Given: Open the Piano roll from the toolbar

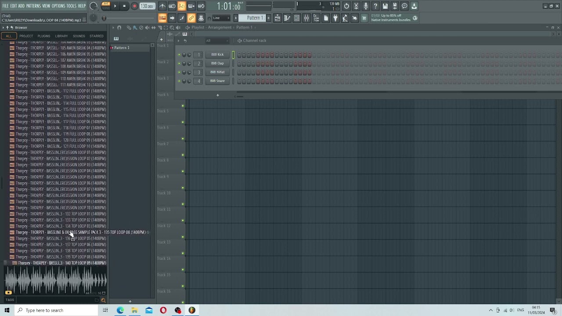Looking at the screenshot, I should click(287, 18).
